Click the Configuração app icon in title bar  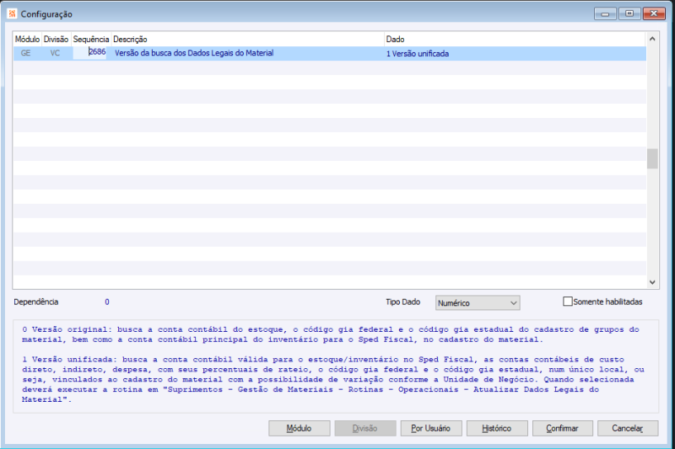(12, 13)
